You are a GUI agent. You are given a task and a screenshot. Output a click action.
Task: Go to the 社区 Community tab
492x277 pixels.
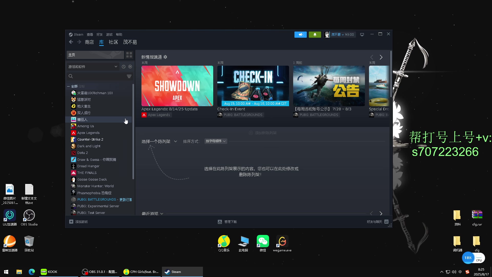click(x=113, y=42)
